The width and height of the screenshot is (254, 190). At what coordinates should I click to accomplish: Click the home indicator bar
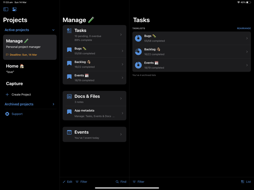pos(127,188)
